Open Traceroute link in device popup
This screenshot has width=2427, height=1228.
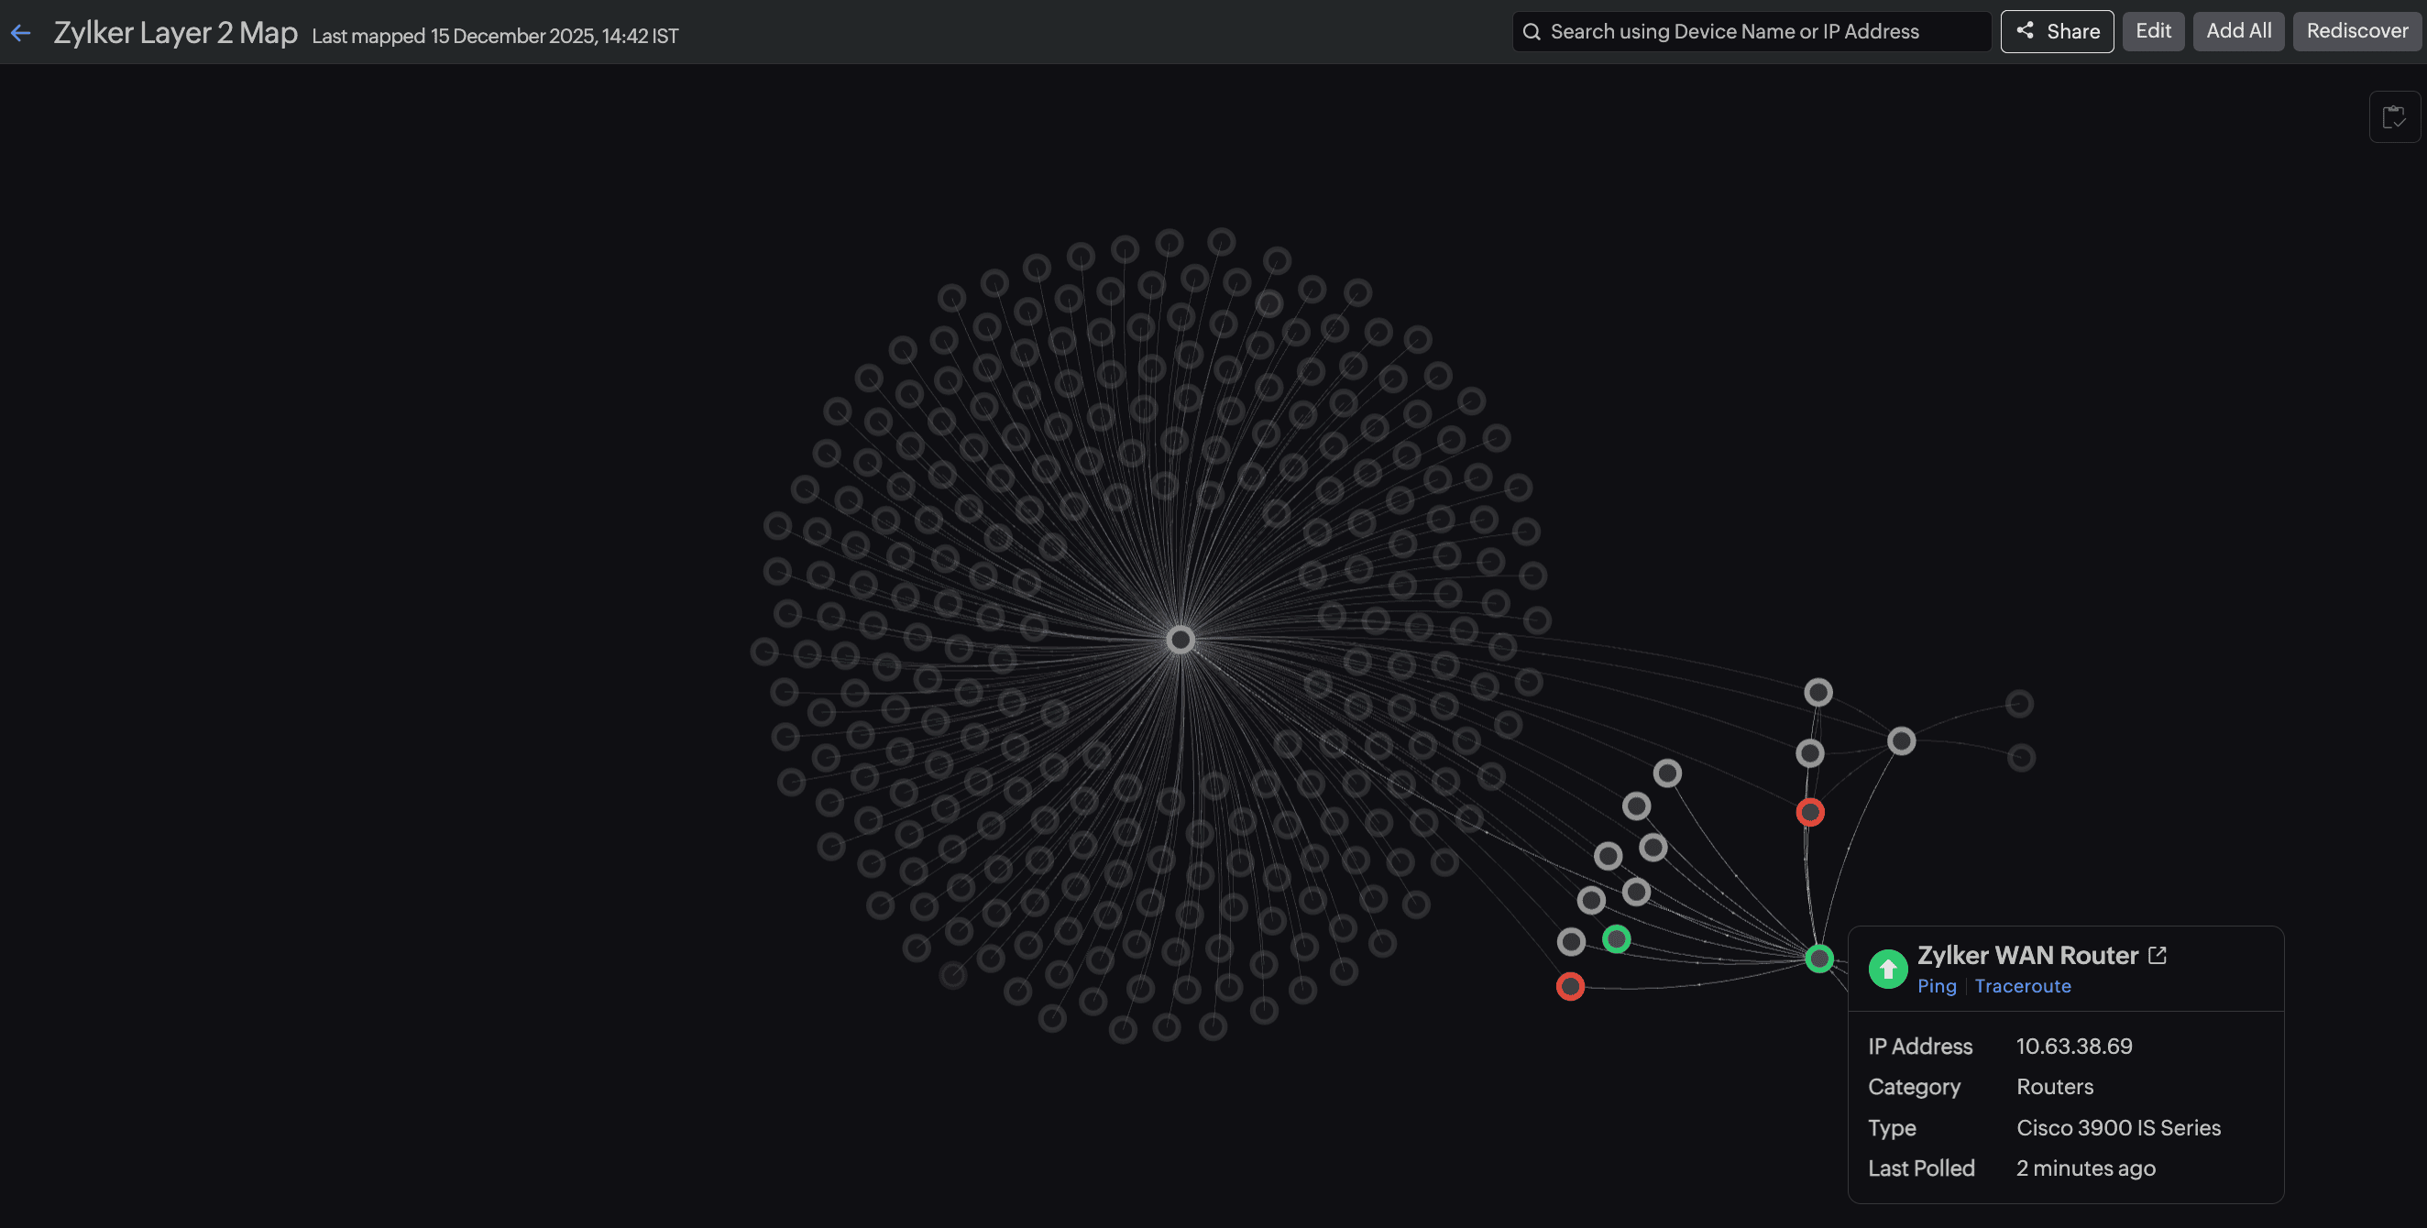[x=2022, y=986]
